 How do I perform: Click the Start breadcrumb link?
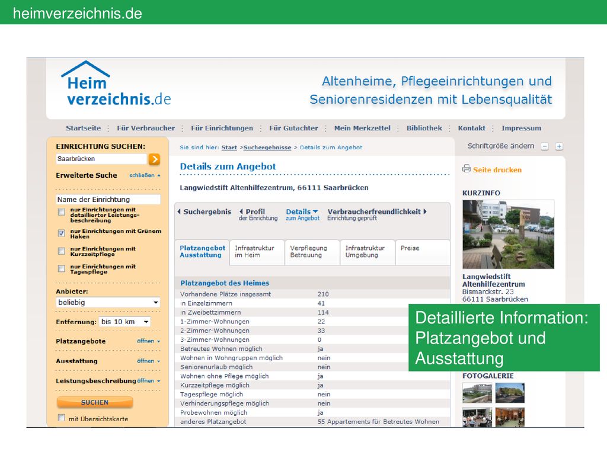pyautogui.click(x=229, y=148)
